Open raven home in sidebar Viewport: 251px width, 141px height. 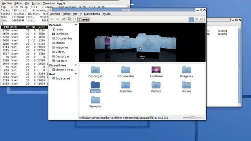click(x=58, y=29)
